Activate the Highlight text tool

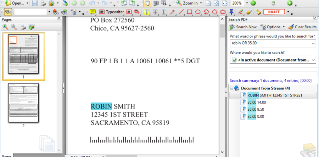pyautogui.click(x=147, y=12)
